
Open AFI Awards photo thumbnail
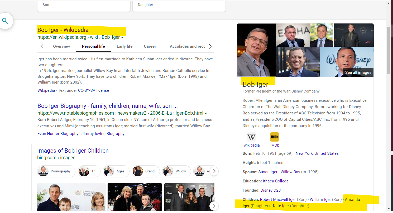(x=353, y=35)
